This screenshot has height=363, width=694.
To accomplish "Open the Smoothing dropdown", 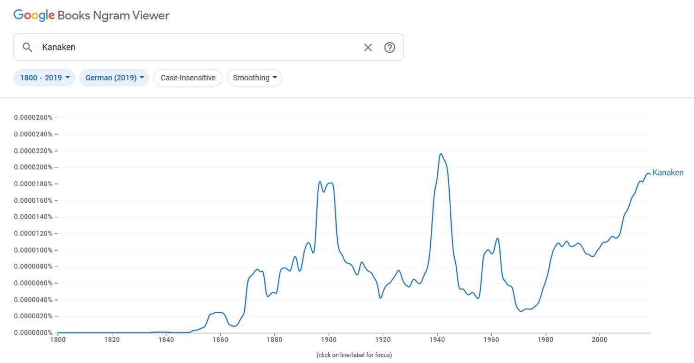I will click(x=254, y=78).
